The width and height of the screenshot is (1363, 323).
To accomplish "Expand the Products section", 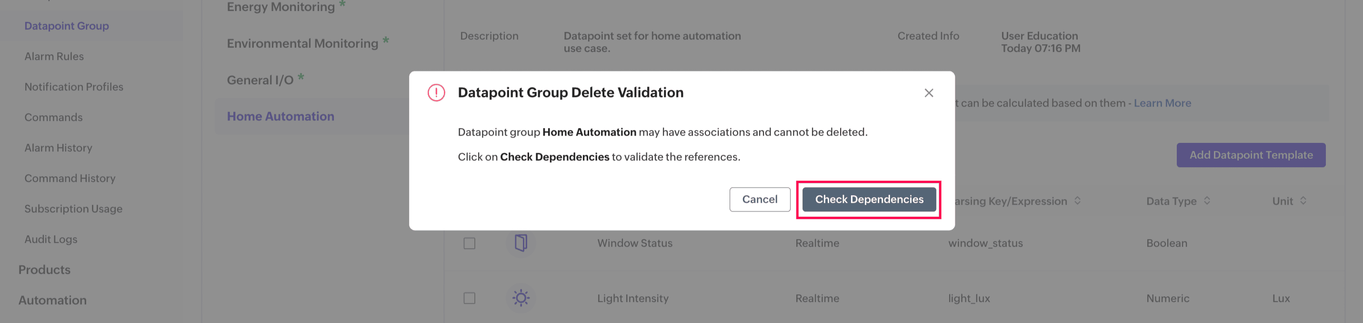I will click(44, 270).
